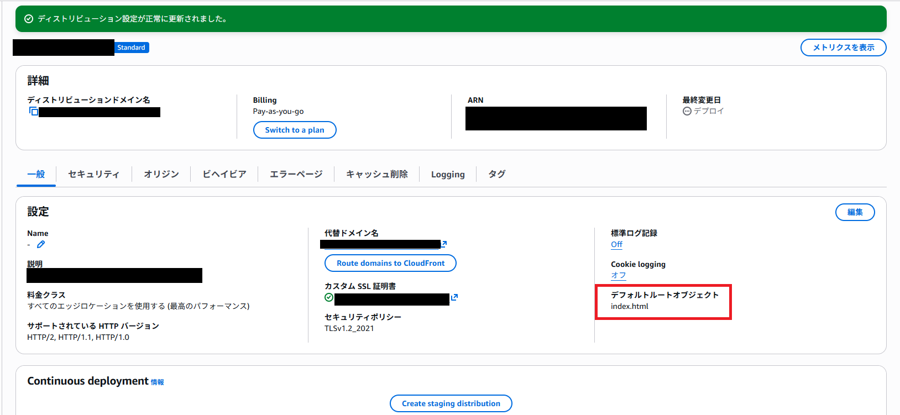
Task: Click the deploying status icon
Action: pos(687,111)
